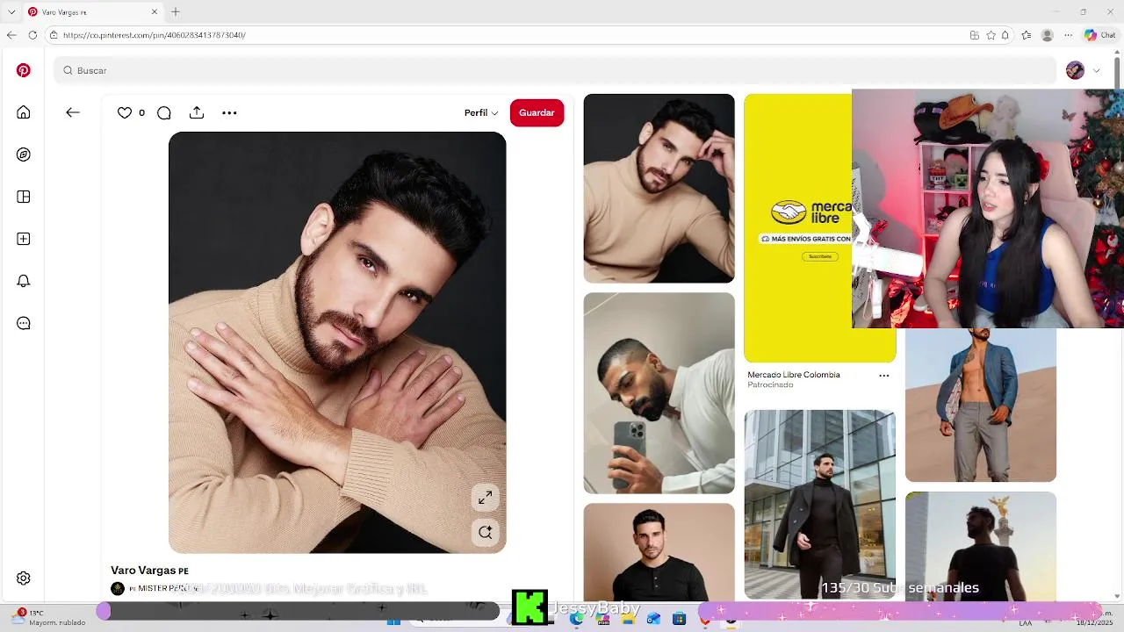Open the notifications bell in sidebar
This screenshot has height=632, width=1124.
tap(24, 281)
